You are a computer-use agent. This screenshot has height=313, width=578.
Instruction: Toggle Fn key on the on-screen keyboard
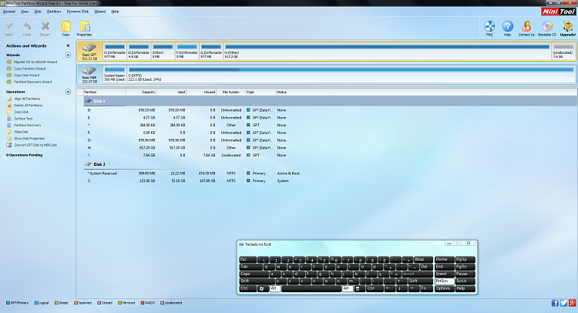click(426, 288)
